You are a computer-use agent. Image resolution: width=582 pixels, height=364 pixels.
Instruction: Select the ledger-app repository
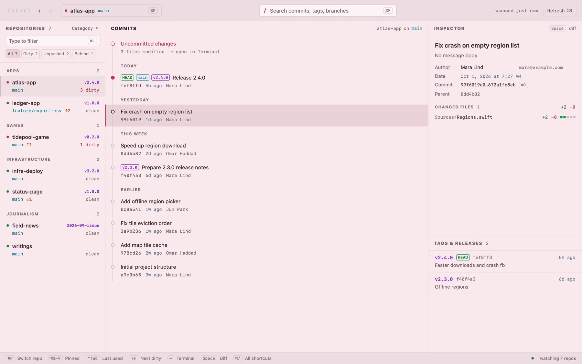click(x=53, y=107)
